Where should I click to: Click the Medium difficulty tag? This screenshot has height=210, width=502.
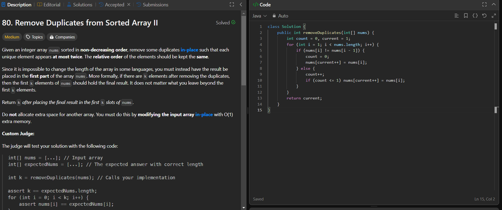tap(12, 37)
